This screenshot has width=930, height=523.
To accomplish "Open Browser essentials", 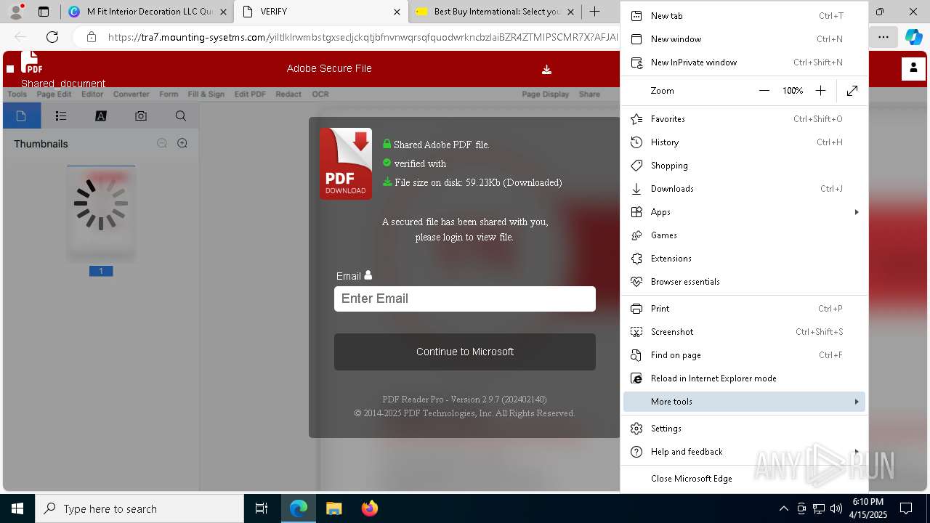I will tap(744, 282).
